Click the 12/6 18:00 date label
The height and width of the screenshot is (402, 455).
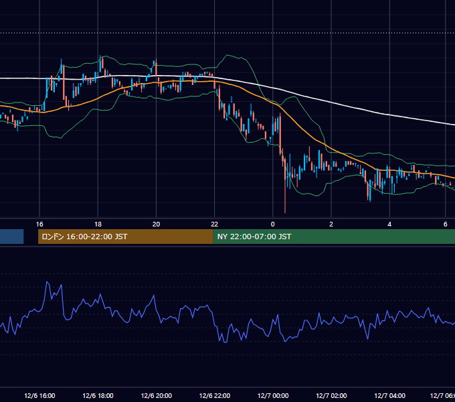click(x=98, y=395)
